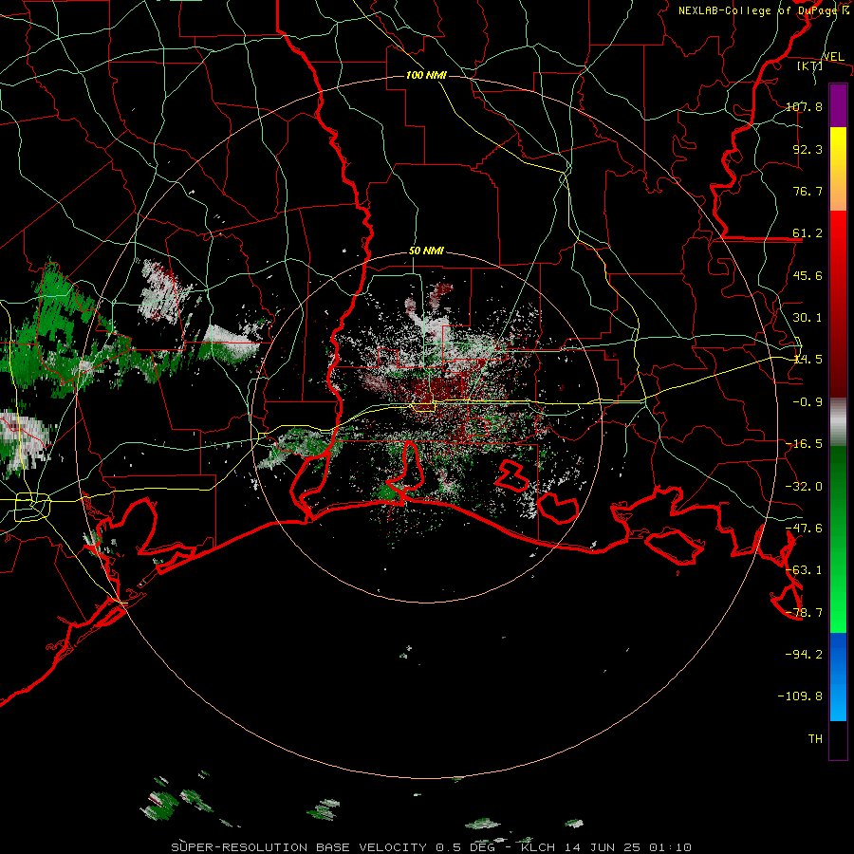Click the 92.3 velocity legend value
Image resolution: width=854 pixels, height=854 pixels.
click(808, 149)
